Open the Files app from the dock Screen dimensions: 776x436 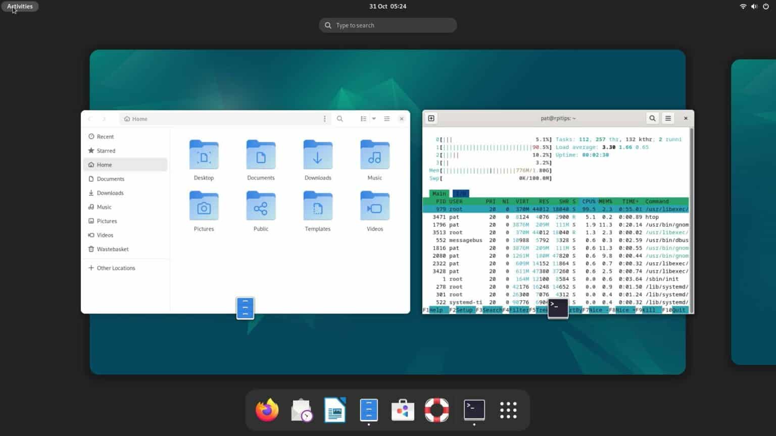[x=368, y=410]
